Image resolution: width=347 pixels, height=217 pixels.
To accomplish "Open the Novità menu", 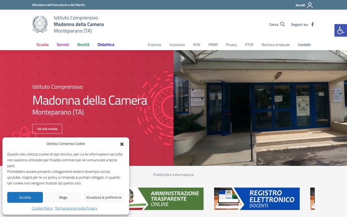I will (x=83, y=44).
